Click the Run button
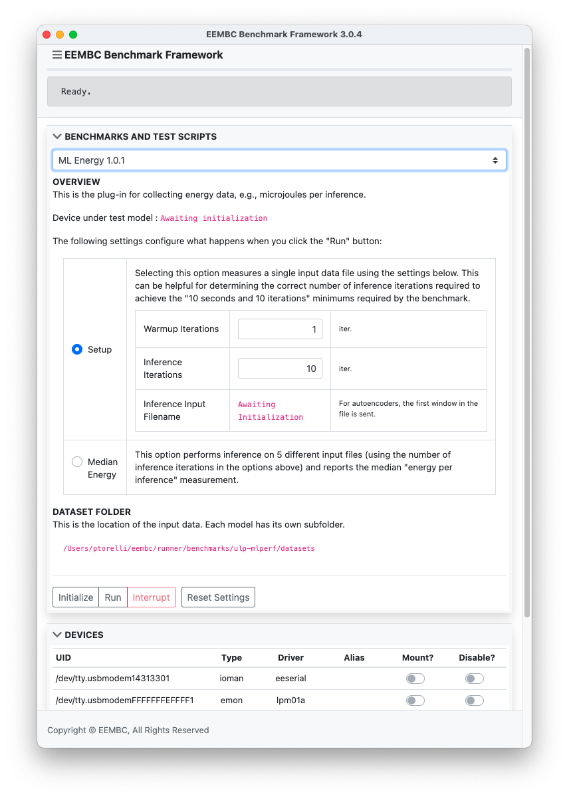Screen dimensions: 569x797 coord(113,597)
